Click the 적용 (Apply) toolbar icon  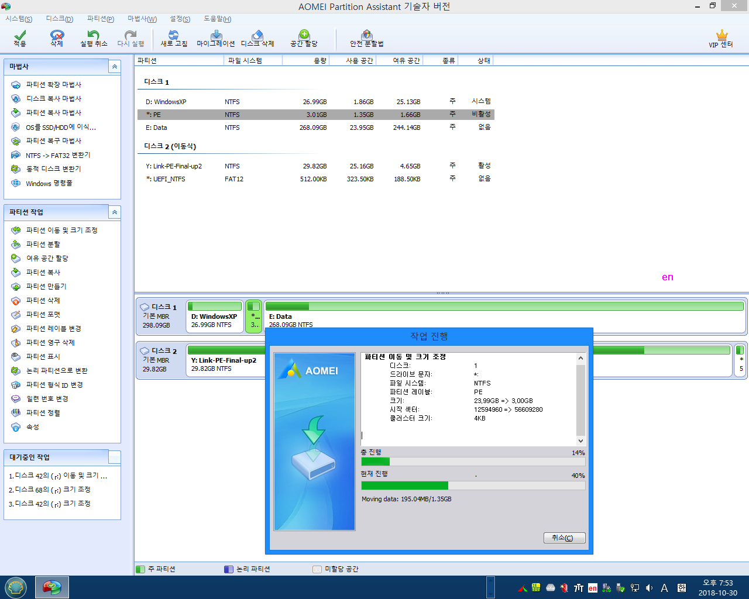pyautogui.click(x=20, y=39)
